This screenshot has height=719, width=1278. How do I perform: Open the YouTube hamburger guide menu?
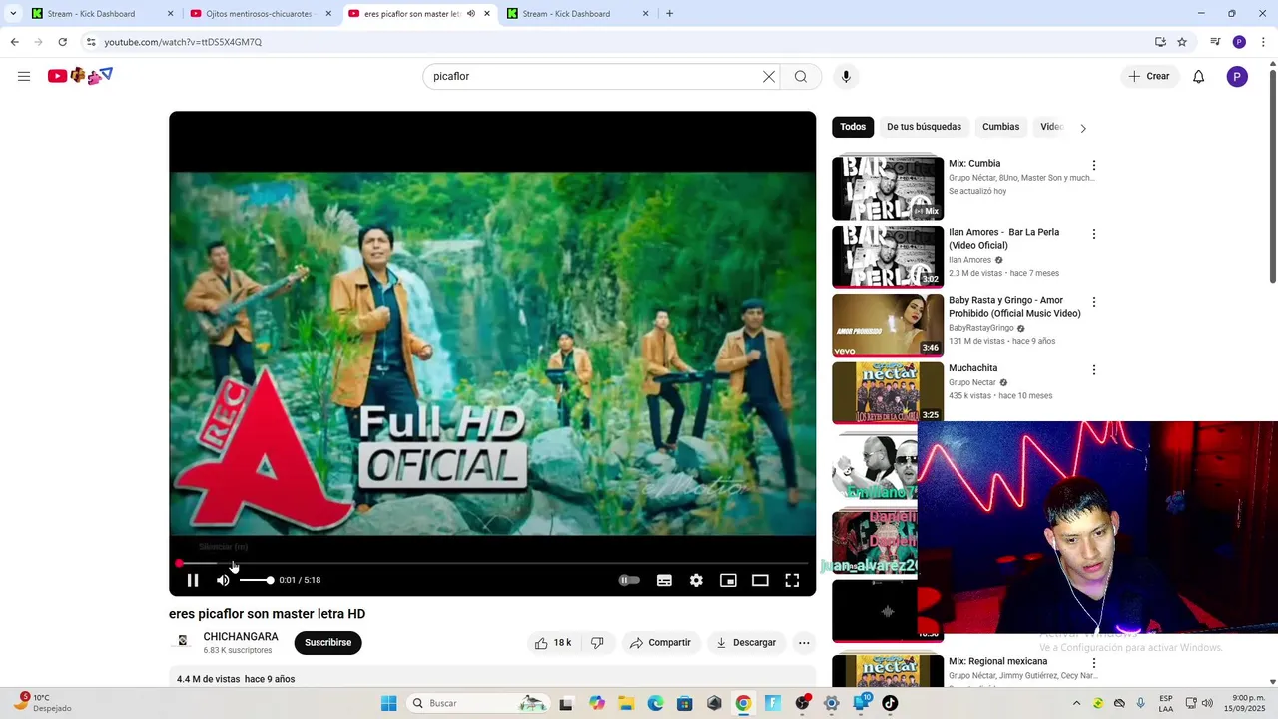(x=24, y=76)
